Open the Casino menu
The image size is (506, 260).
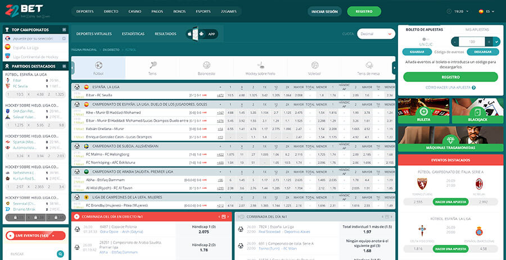pyautogui.click(x=135, y=12)
